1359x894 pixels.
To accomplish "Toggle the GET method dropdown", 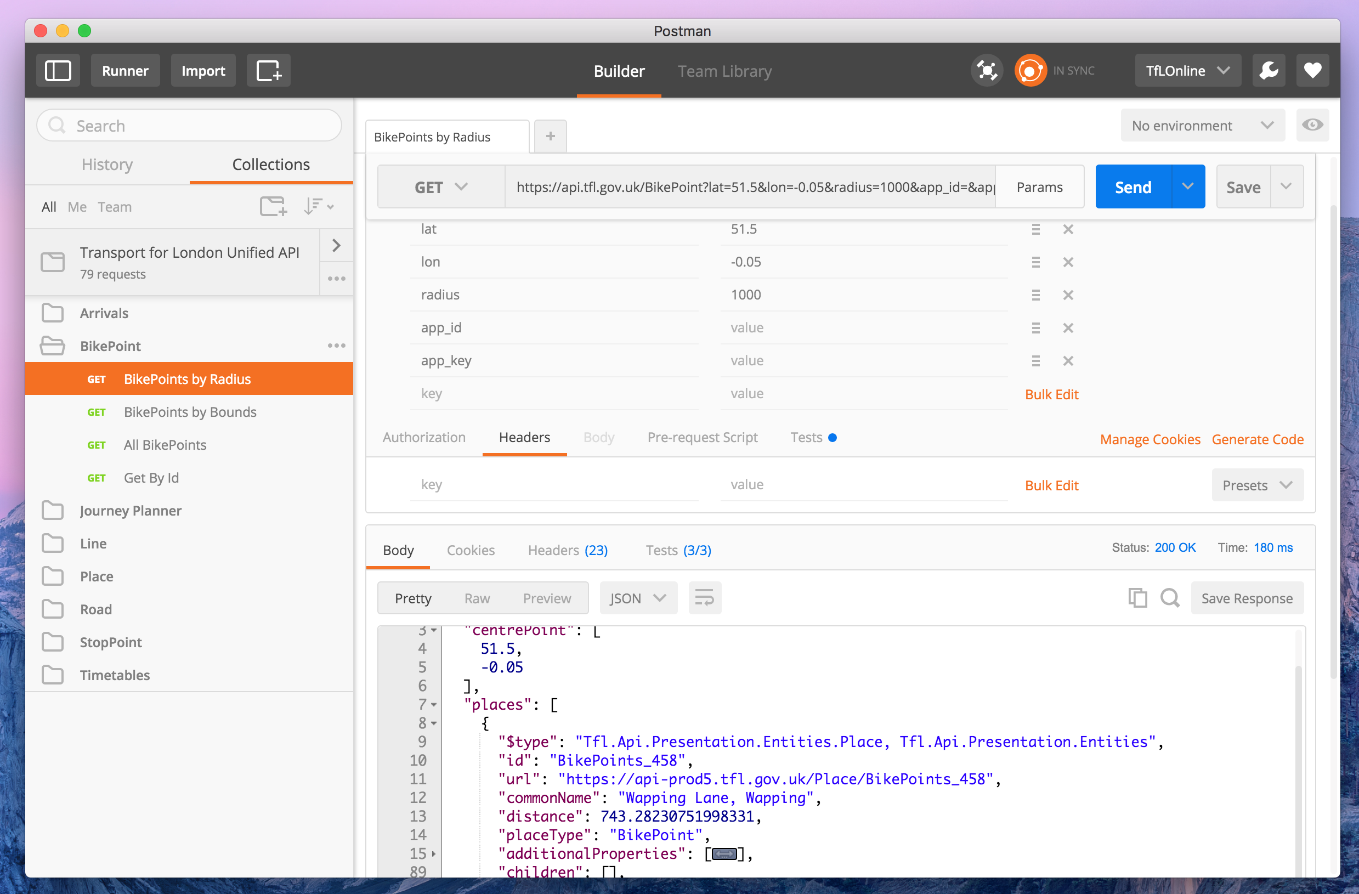I will pos(439,186).
